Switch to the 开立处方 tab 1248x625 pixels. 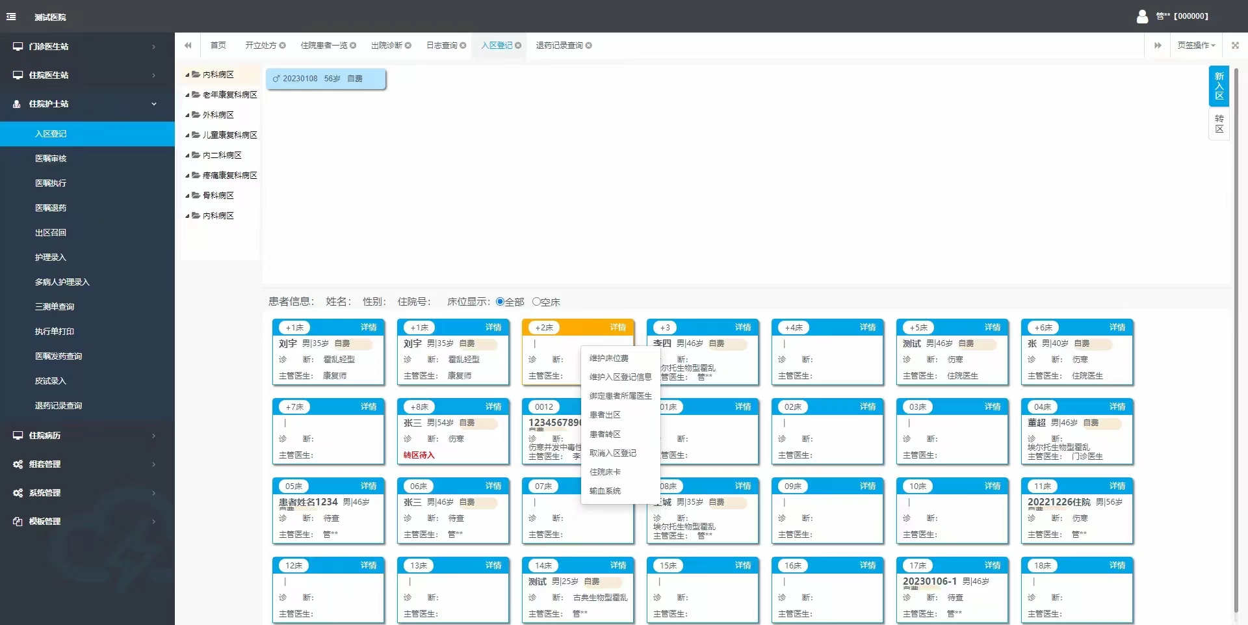click(261, 46)
